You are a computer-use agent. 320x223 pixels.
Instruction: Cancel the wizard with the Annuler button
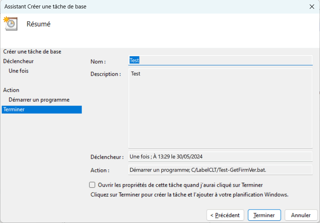pyautogui.click(x=301, y=215)
